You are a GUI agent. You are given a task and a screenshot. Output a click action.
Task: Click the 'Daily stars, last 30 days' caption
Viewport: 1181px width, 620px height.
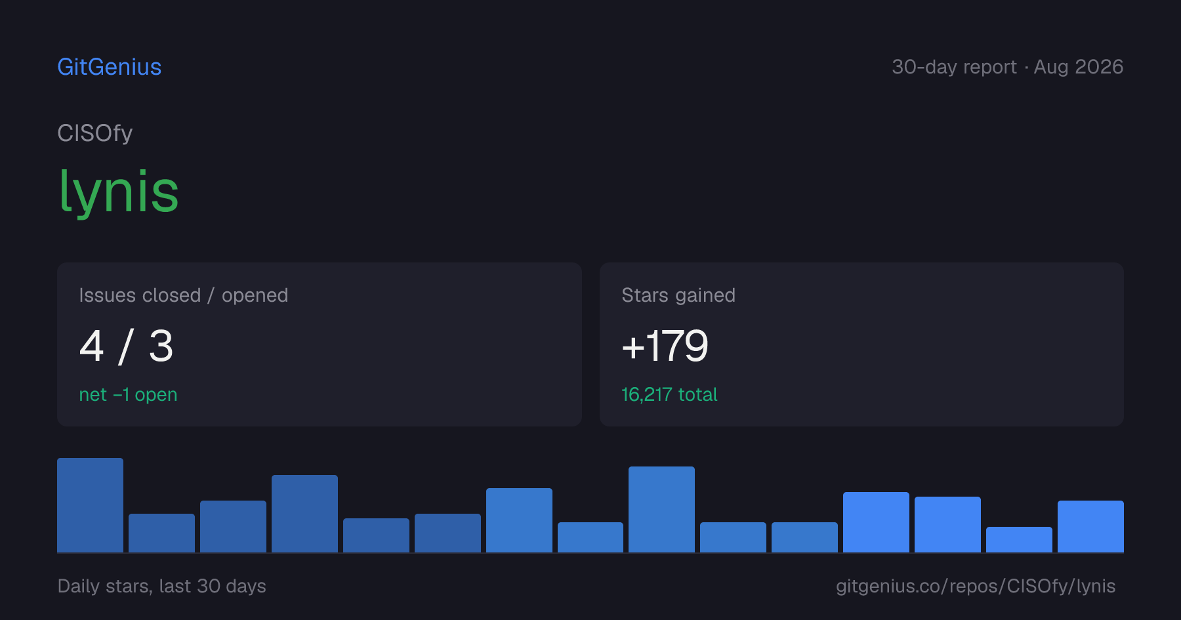pyautogui.click(x=162, y=586)
